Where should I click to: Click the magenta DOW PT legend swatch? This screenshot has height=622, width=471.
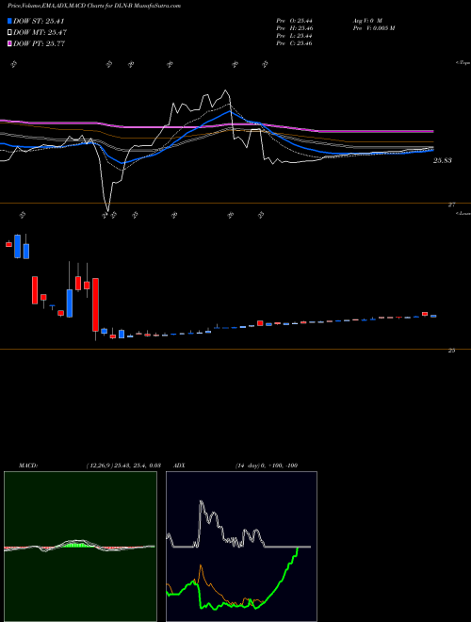point(9,43)
